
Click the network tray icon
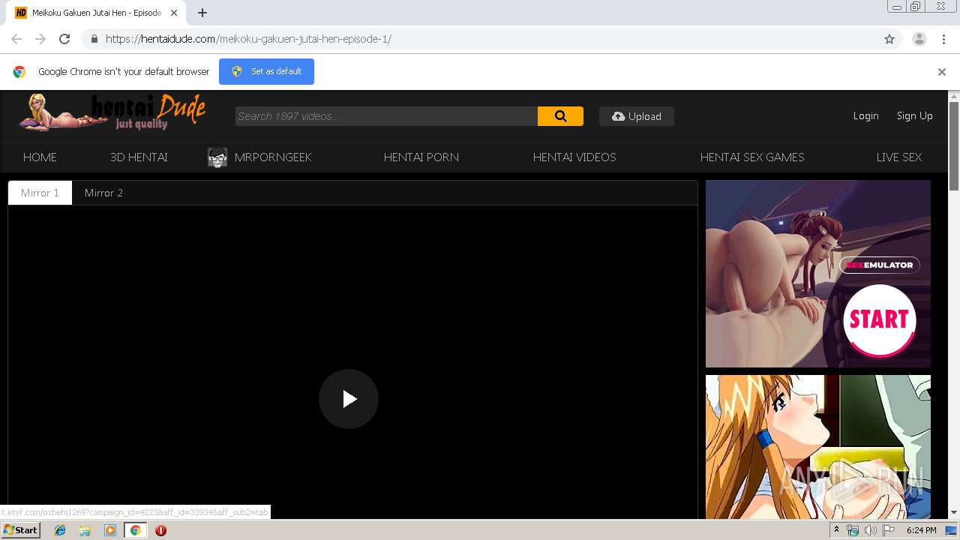(853, 530)
